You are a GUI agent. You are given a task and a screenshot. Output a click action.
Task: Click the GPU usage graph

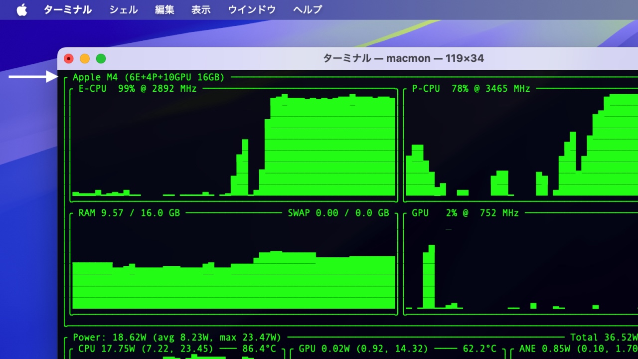(x=522, y=264)
